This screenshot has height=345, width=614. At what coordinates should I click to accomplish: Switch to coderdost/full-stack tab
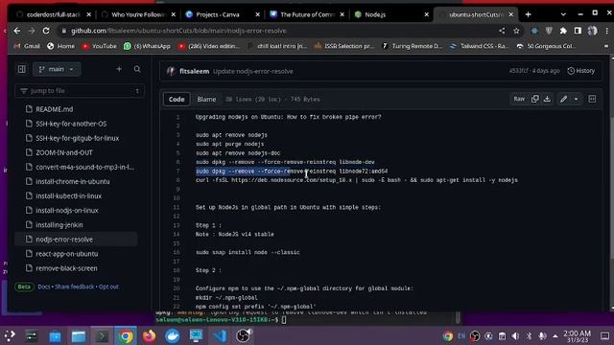[54, 14]
